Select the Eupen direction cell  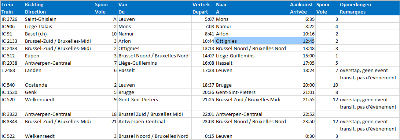pyautogui.click(x=59, y=56)
